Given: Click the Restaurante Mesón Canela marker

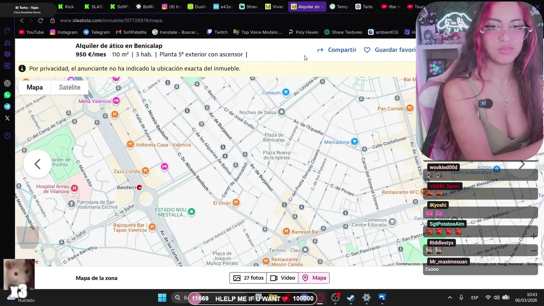Looking at the screenshot, I should (266, 261).
